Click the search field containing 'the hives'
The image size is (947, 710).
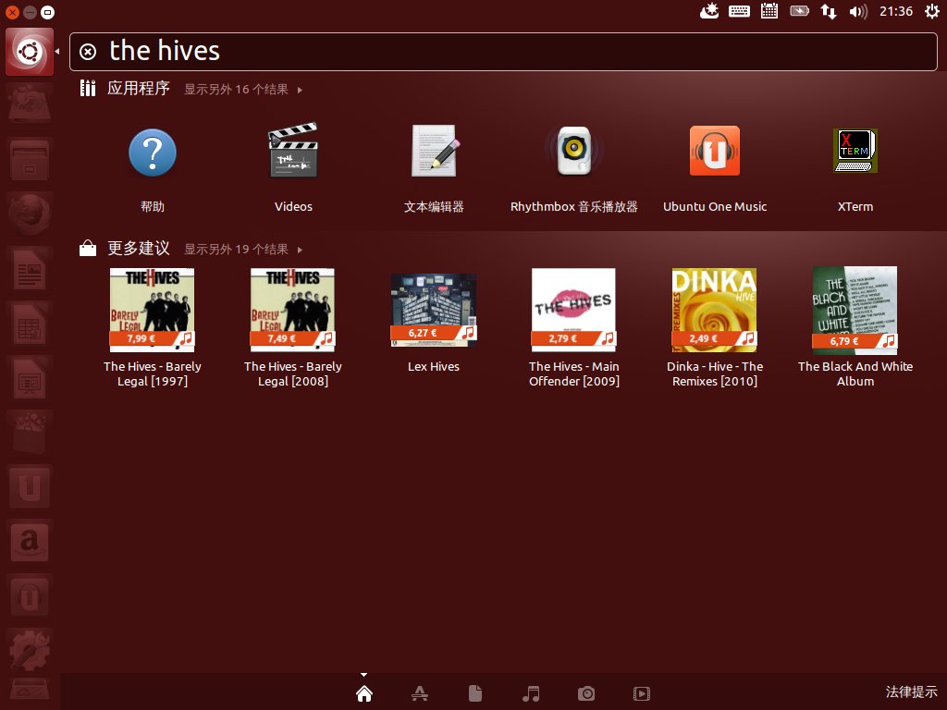(x=503, y=52)
